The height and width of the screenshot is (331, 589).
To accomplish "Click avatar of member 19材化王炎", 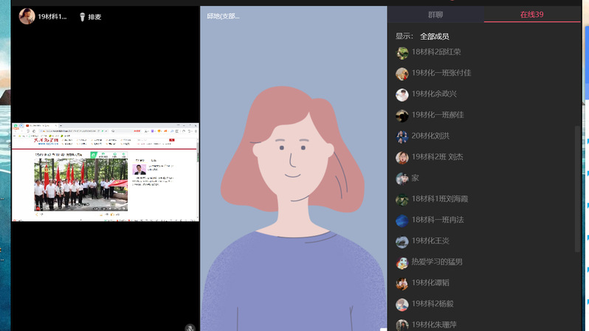I will tap(402, 241).
